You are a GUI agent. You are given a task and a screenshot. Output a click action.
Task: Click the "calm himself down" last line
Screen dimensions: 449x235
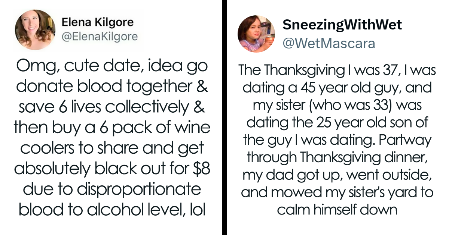click(337, 210)
